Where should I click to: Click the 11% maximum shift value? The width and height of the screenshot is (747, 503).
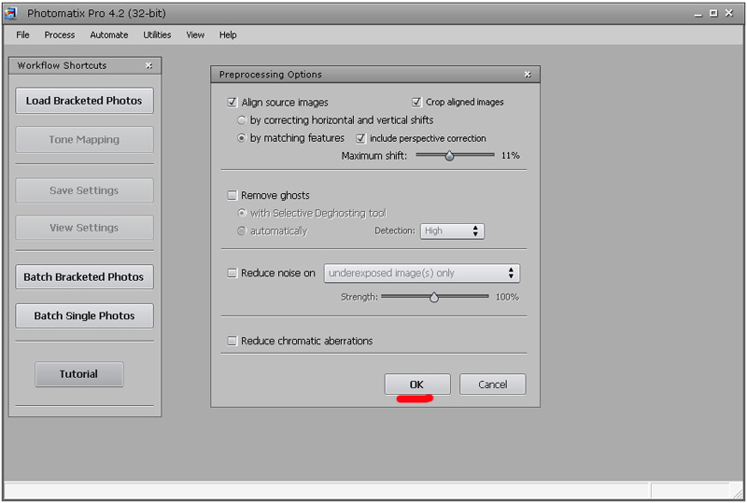tap(510, 155)
